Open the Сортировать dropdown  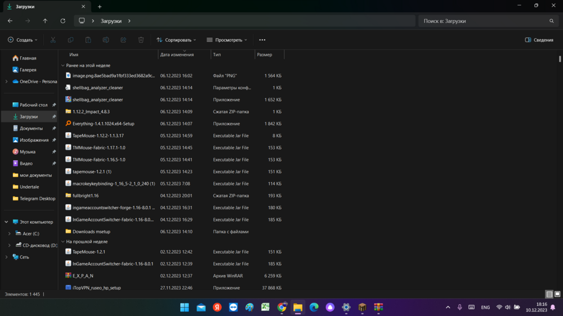176,40
